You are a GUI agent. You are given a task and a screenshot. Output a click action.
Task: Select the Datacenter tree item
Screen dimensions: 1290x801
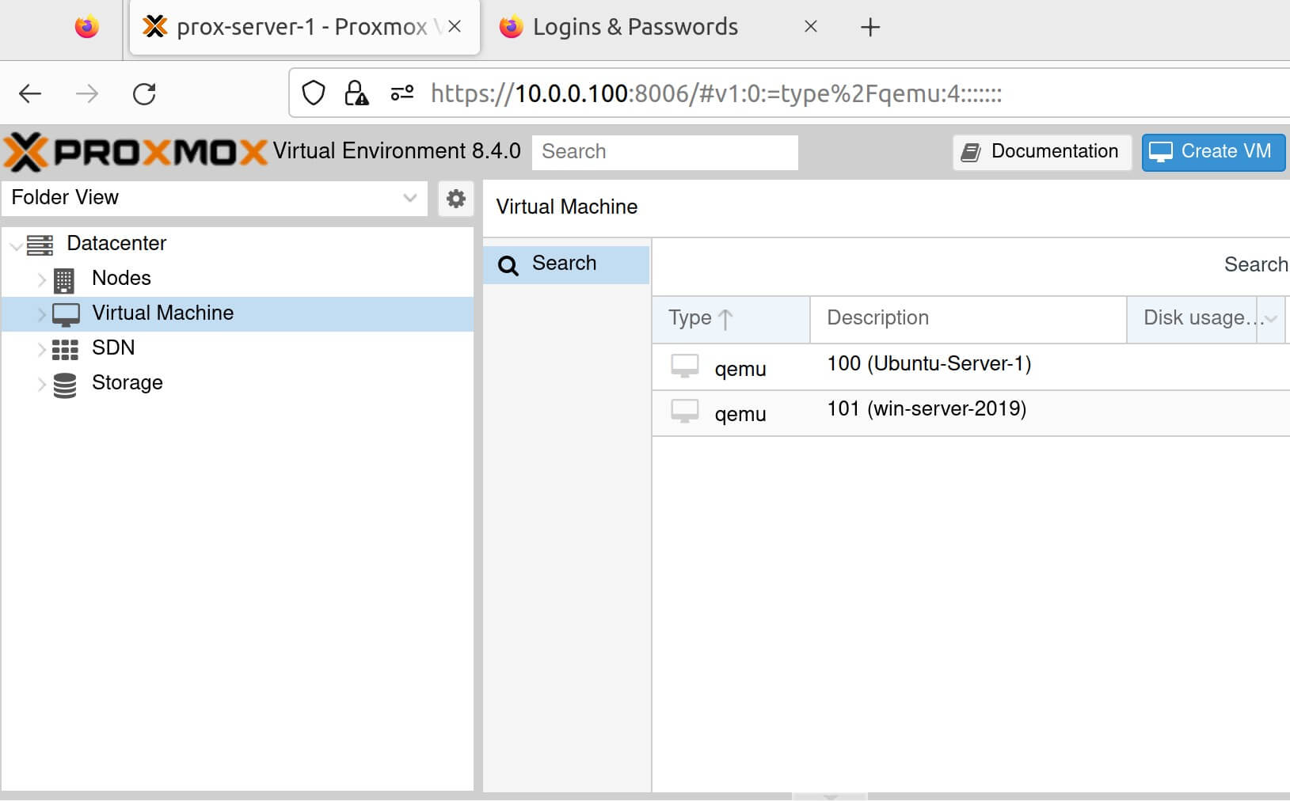pos(238,244)
